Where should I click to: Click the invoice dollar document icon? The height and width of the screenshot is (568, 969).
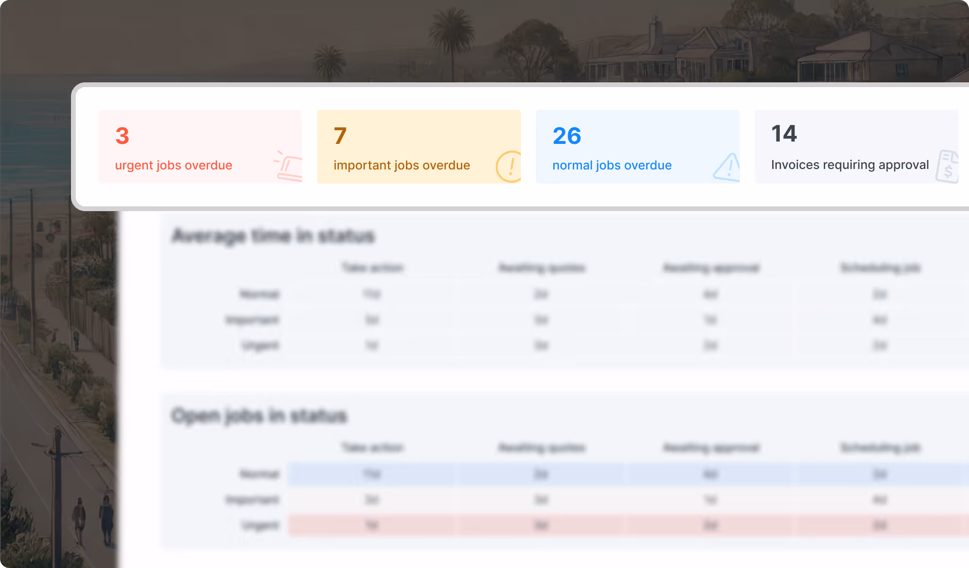[x=947, y=167]
